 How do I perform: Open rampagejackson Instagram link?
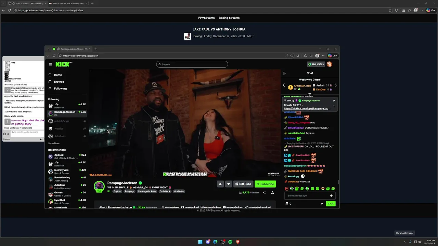point(211,207)
